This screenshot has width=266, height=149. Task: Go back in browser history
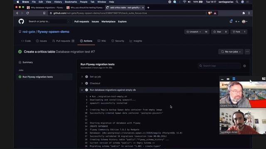pos(17,13)
